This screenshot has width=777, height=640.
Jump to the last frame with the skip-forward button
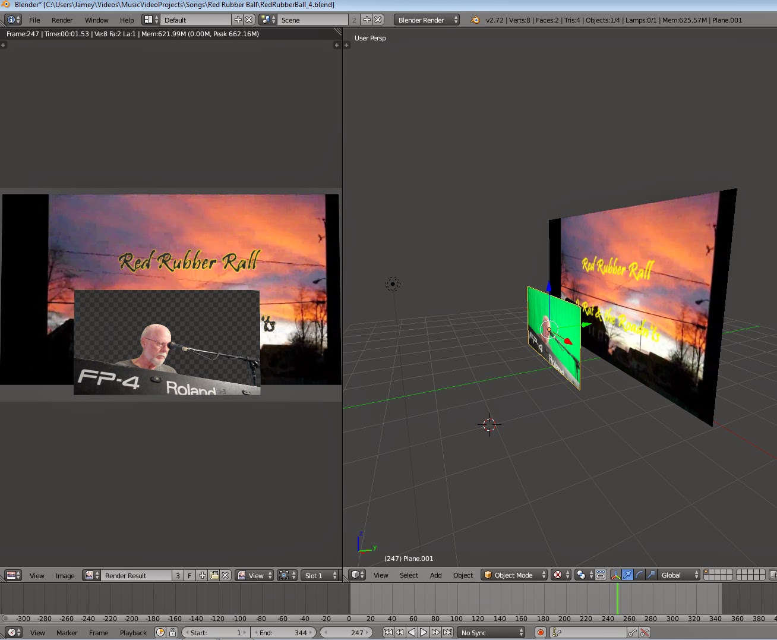(x=447, y=632)
